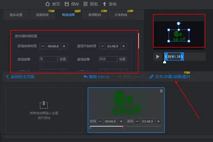Viewport: 213px width, 142px height.
Task: Click 撤销 (Ctrl+Z) undo
Action: pos(97,77)
